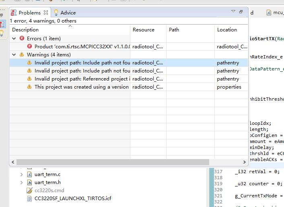Click the '_i32 retVal = 0;' code line
Image resolution: width=284 pixels, height=207 pixels.
coord(257,172)
